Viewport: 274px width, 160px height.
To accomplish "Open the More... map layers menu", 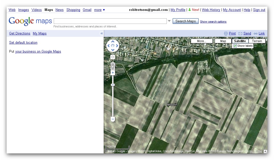I will click(201, 41).
